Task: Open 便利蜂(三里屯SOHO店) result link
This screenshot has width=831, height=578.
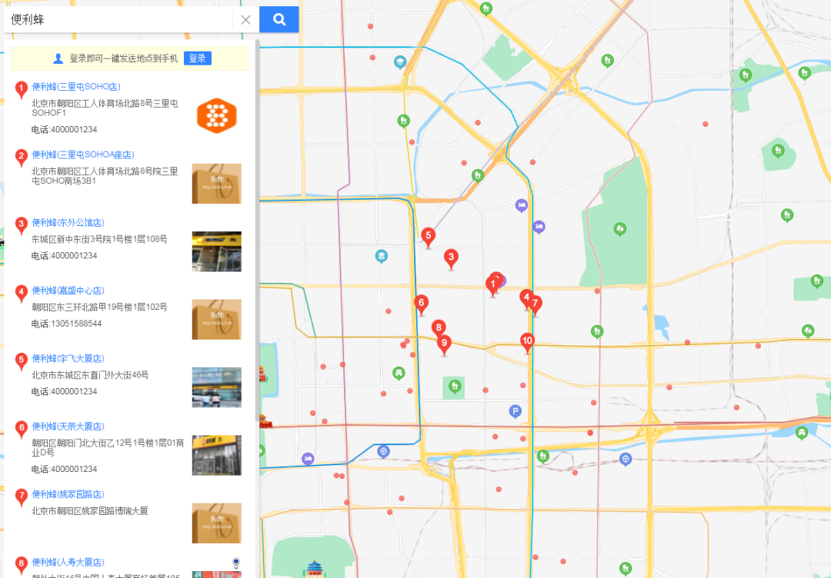Action: coord(77,86)
